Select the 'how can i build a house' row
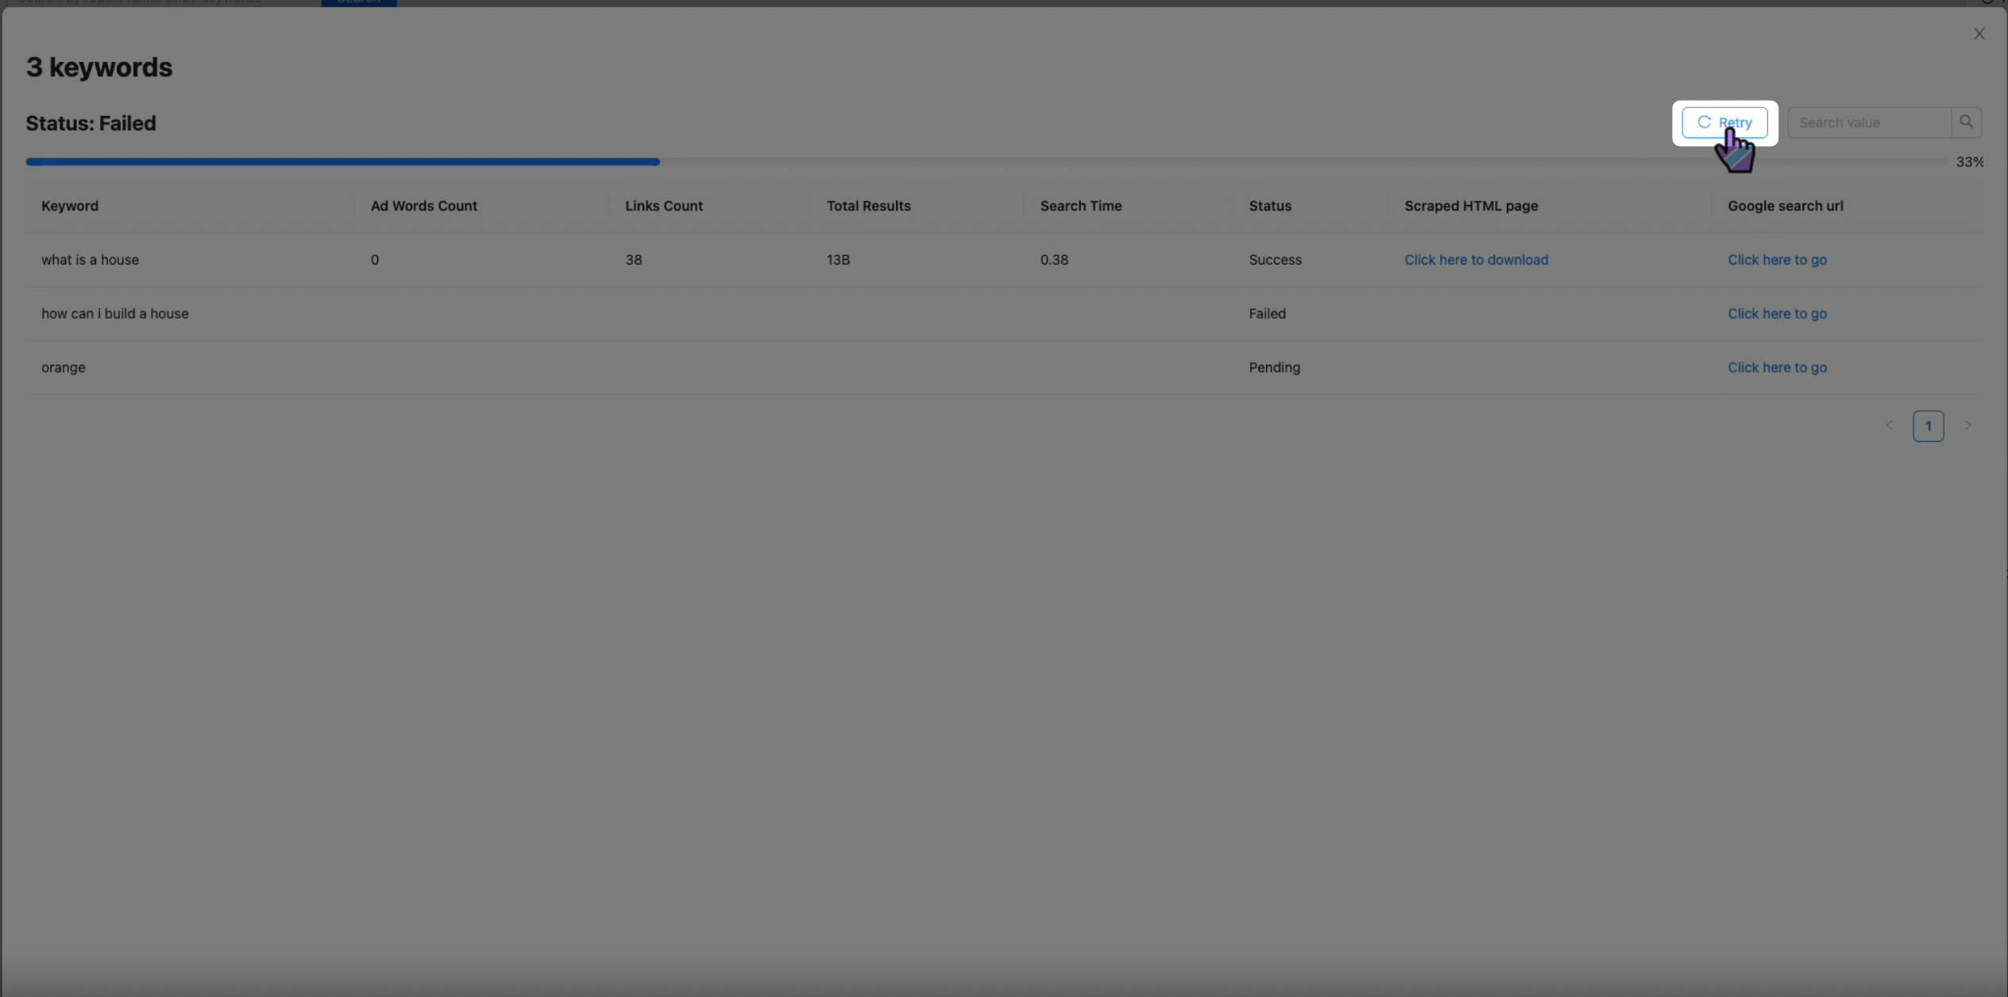 [115, 314]
